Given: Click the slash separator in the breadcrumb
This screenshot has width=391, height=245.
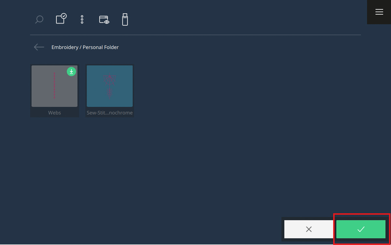Looking at the screenshot, I should (80, 47).
